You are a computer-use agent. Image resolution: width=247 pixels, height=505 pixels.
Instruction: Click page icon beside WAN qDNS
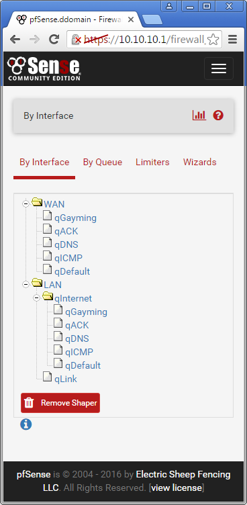(x=48, y=243)
